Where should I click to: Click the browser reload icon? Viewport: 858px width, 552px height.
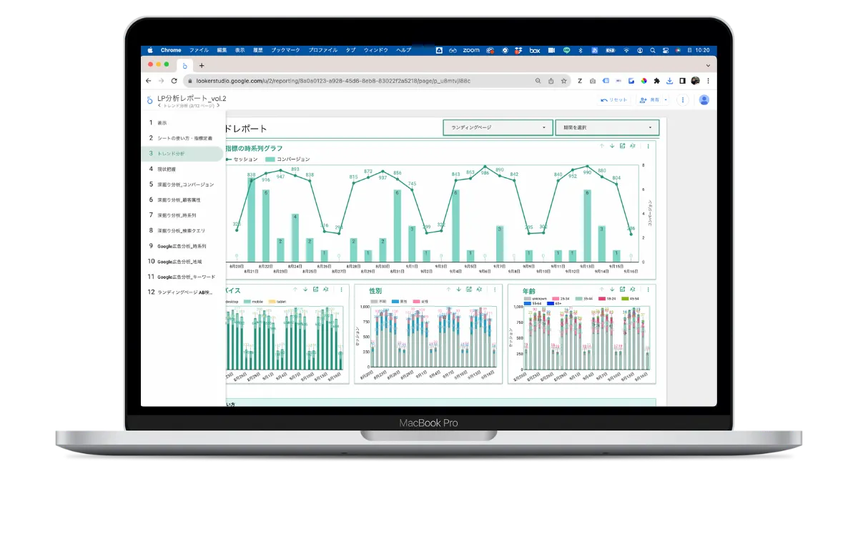(x=174, y=81)
